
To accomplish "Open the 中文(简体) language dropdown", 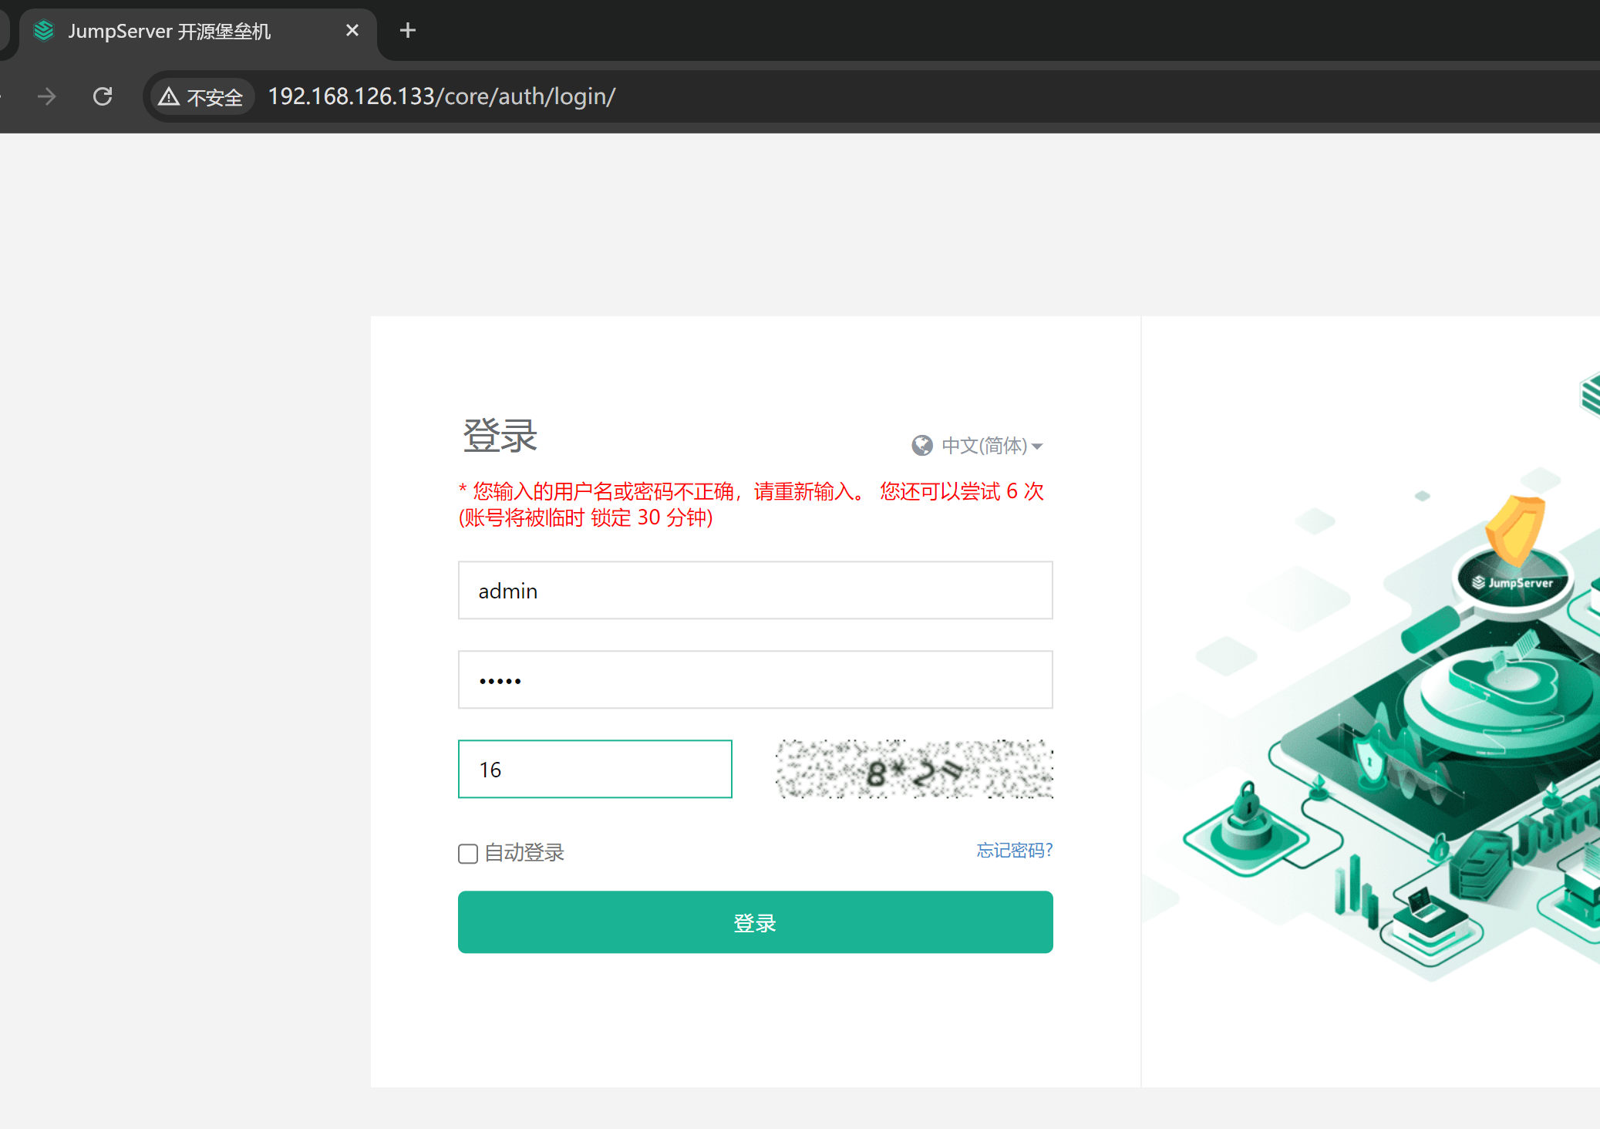I will pyautogui.click(x=984, y=446).
